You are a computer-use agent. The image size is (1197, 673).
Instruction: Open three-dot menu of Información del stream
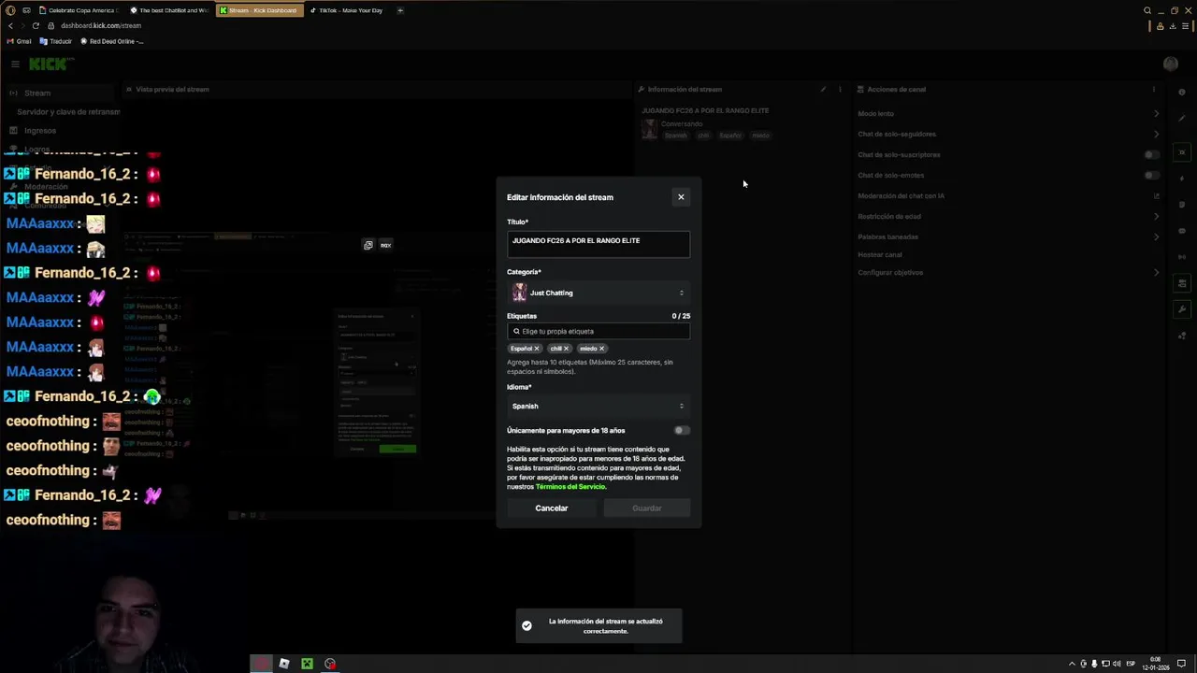tap(840, 90)
